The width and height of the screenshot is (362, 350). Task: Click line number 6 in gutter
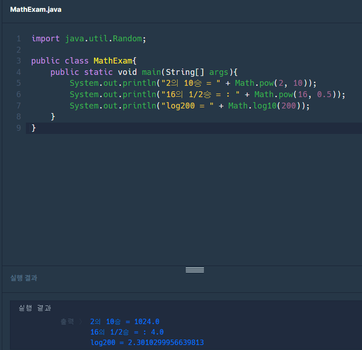pos(19,94)
